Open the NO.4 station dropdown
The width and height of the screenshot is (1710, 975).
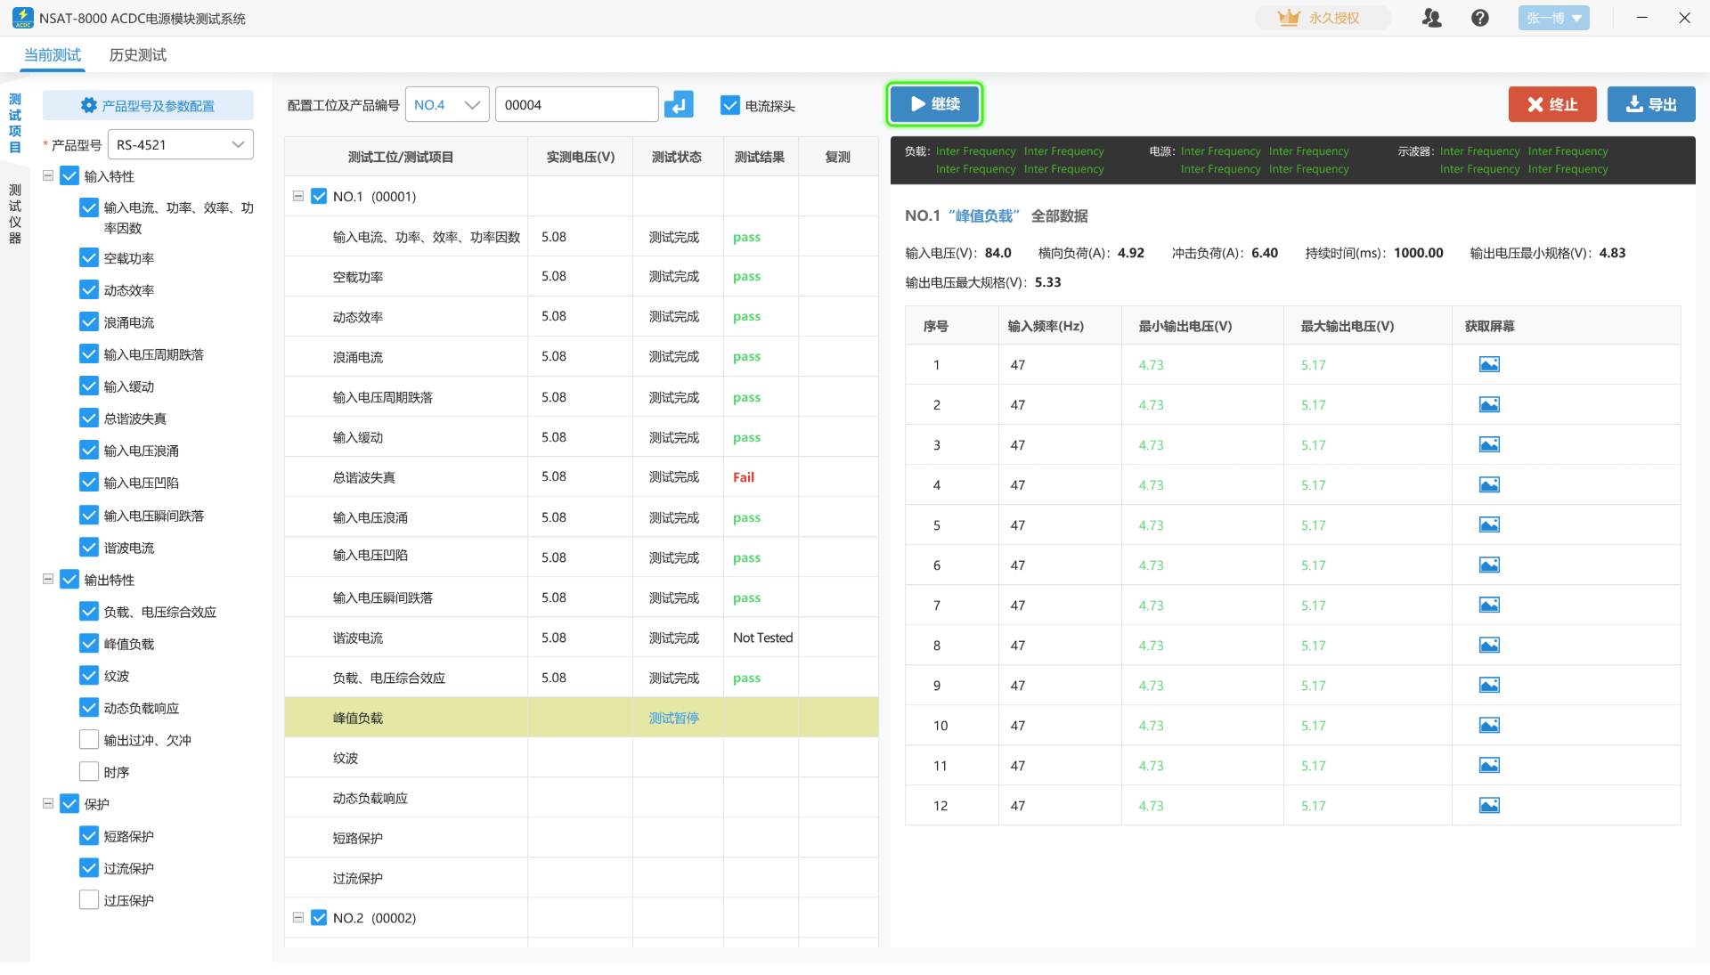(x=447, y=105)
